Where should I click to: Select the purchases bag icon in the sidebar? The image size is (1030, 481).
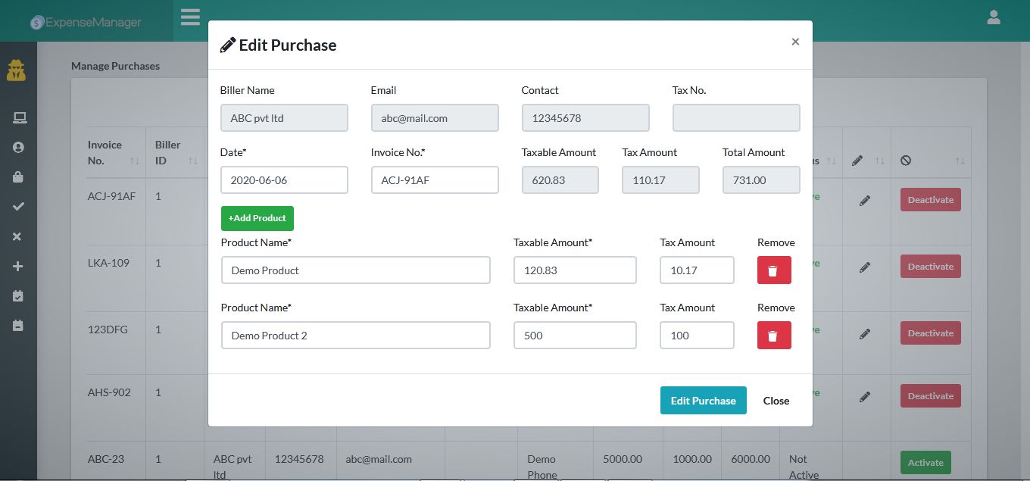pos(19,176)
